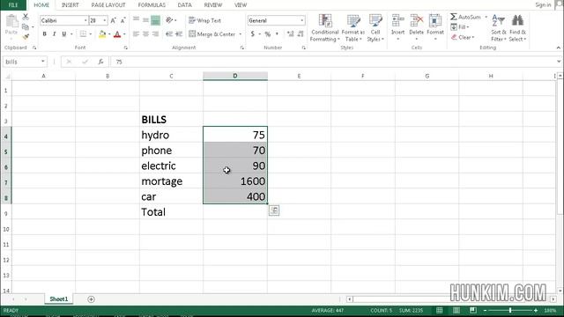The height and width of the screenshot is (317, 564).
Task: Select the Format Painter brush
Action: click(x=26, y=36)
